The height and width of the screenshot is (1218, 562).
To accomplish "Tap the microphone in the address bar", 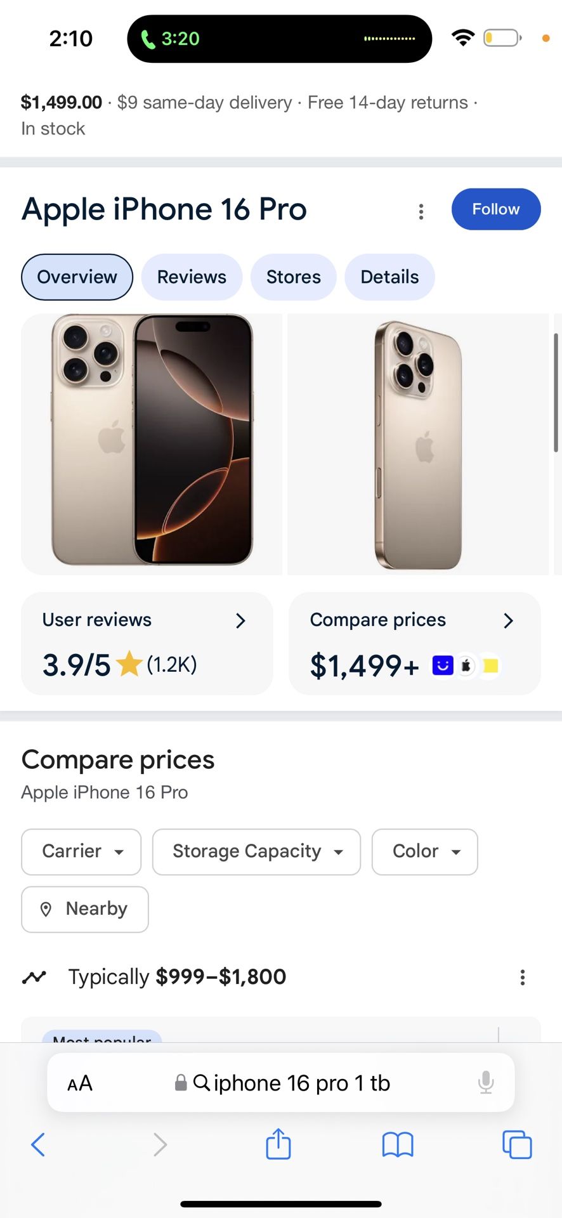I will 486,1082.
